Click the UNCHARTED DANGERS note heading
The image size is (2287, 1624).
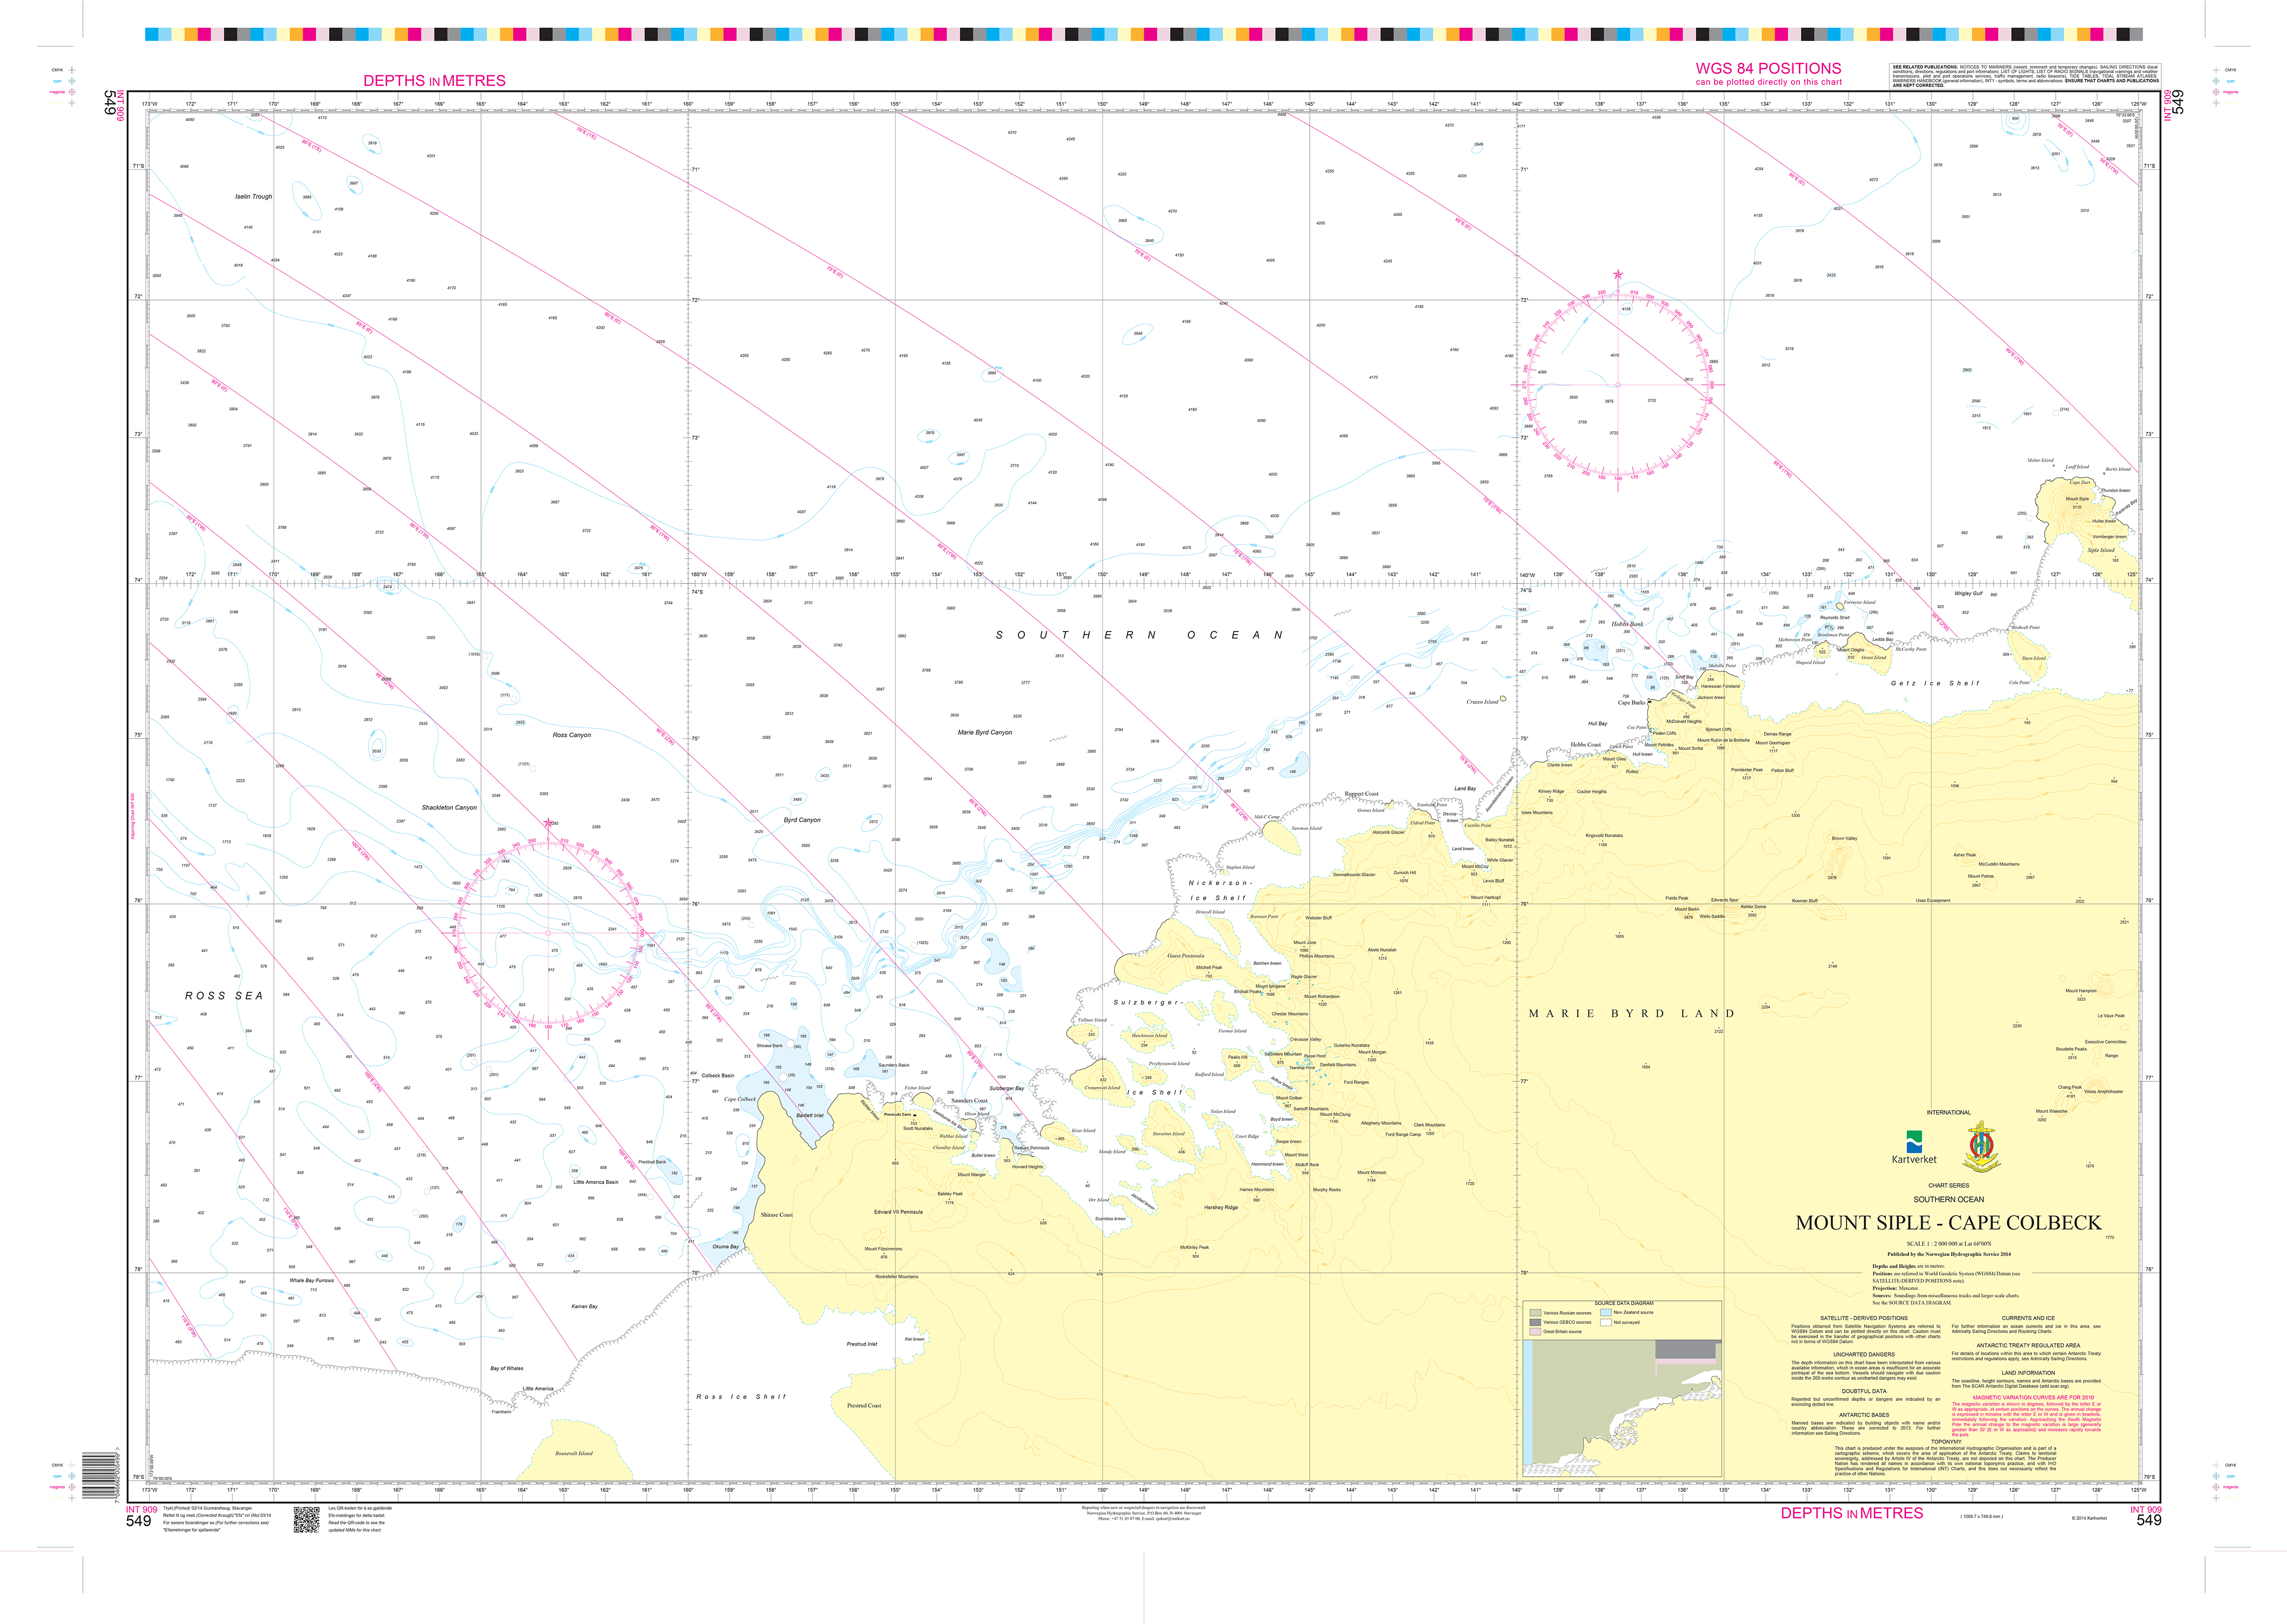(1864, 1354)
